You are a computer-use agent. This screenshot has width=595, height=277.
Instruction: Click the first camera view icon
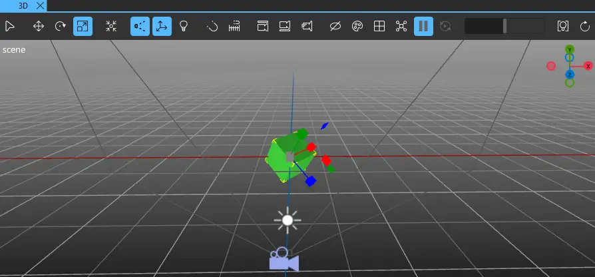(263, 27)
